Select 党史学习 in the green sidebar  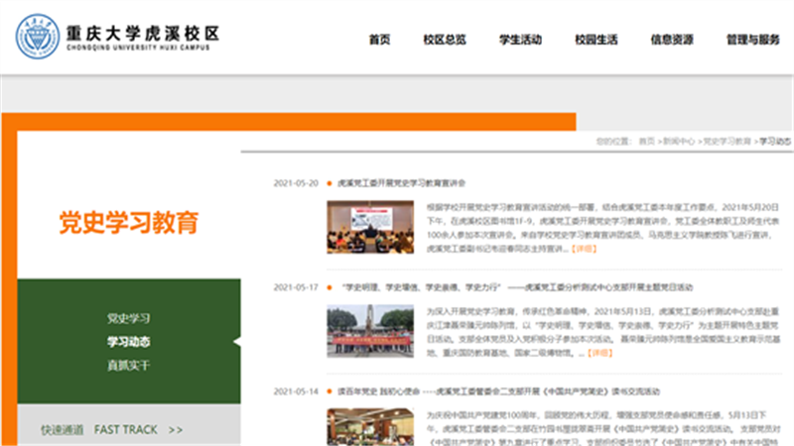(129, 318)
